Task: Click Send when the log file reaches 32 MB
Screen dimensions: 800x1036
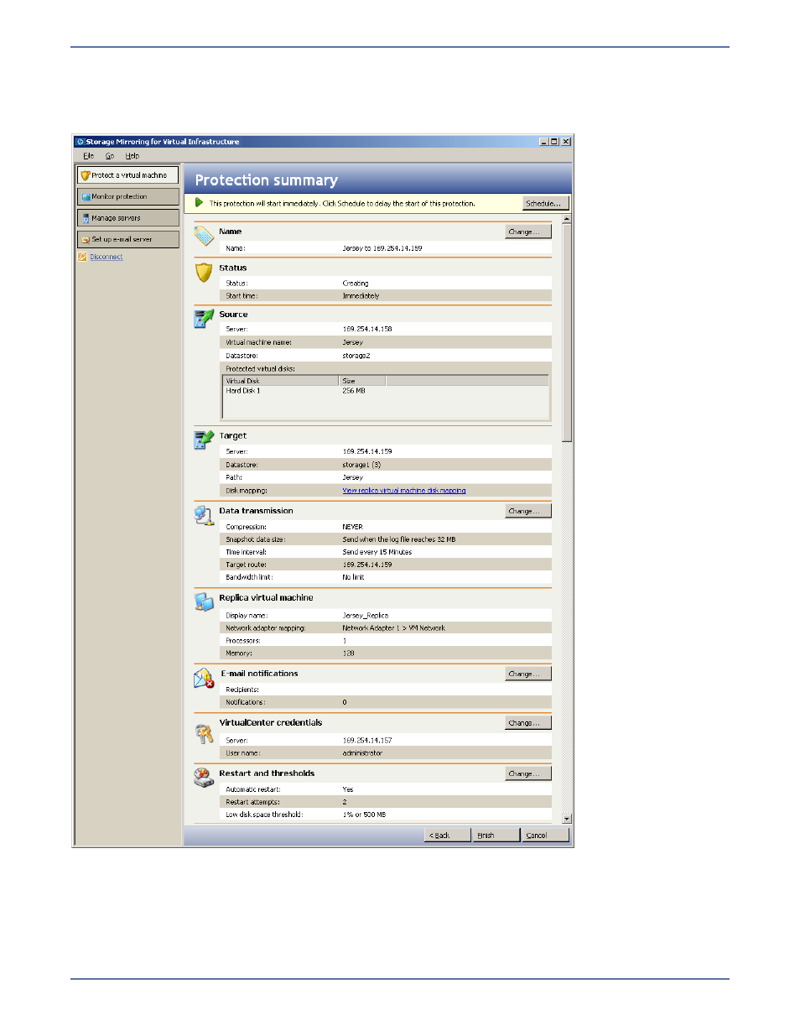Action: (399, 539)
